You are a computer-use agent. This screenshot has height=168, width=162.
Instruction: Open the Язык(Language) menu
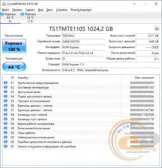pos(81,10)
